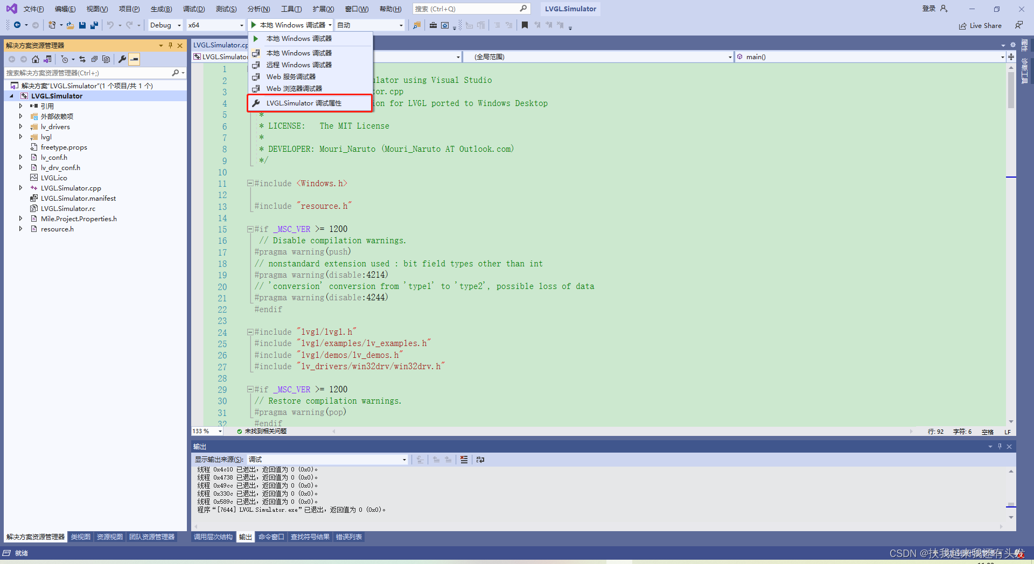Click the Live Share icon button

point(980,25)
